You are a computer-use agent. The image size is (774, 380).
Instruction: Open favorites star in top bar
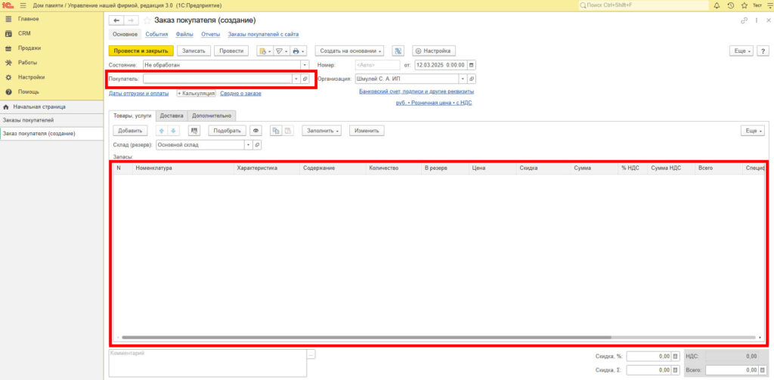tap(745, 5)
